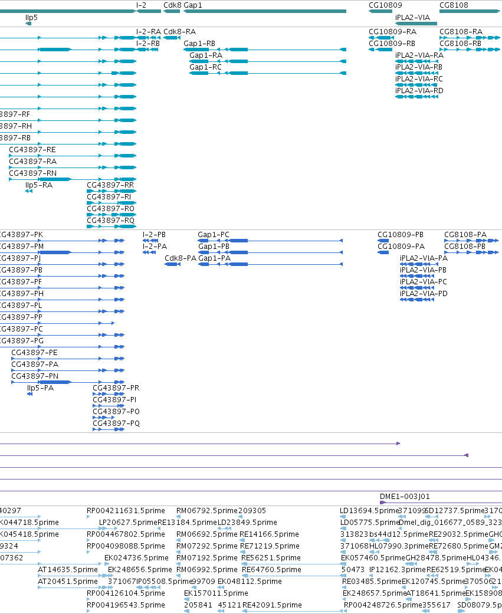Select the CG10809-PA protein label

tap(401, 247)
